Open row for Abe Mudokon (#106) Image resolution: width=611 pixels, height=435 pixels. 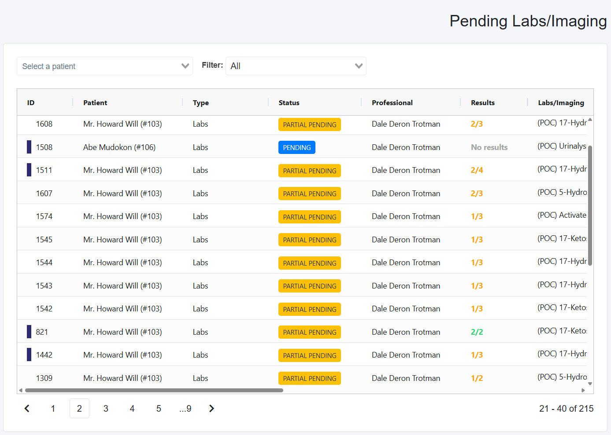[x=119, y=147]
